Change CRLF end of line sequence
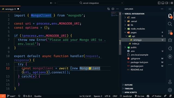This screenshot has width=174, height=98. tap(115, 96)
